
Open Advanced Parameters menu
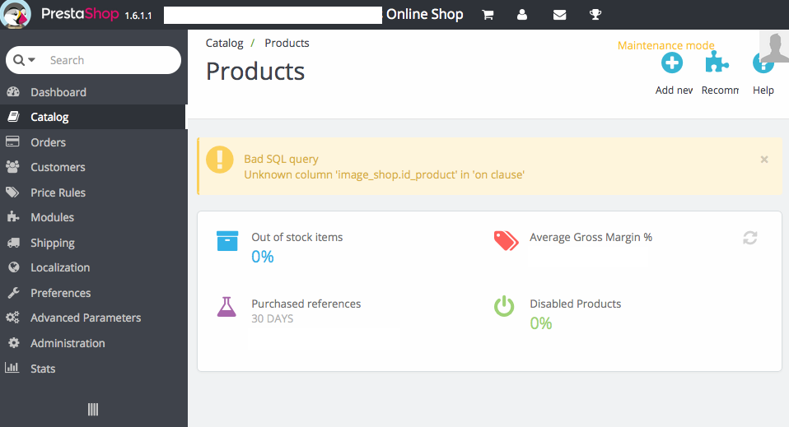86,318
